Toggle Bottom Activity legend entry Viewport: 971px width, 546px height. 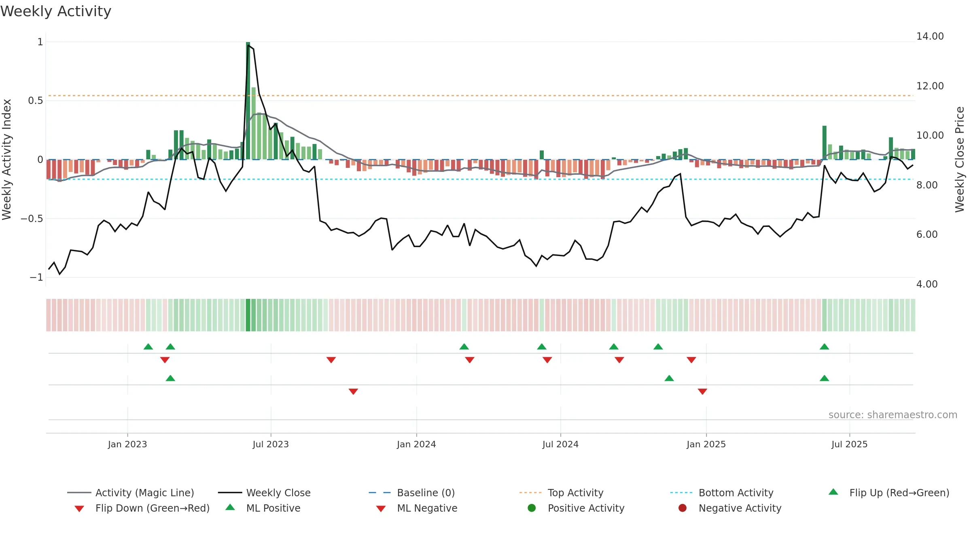[x=722, y=493]
